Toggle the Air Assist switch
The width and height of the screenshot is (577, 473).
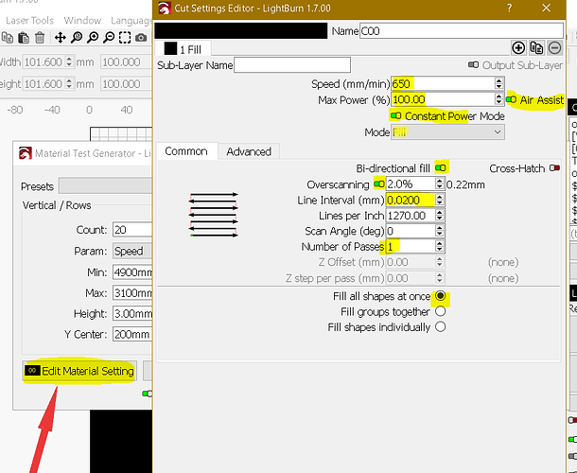[512, 99]
